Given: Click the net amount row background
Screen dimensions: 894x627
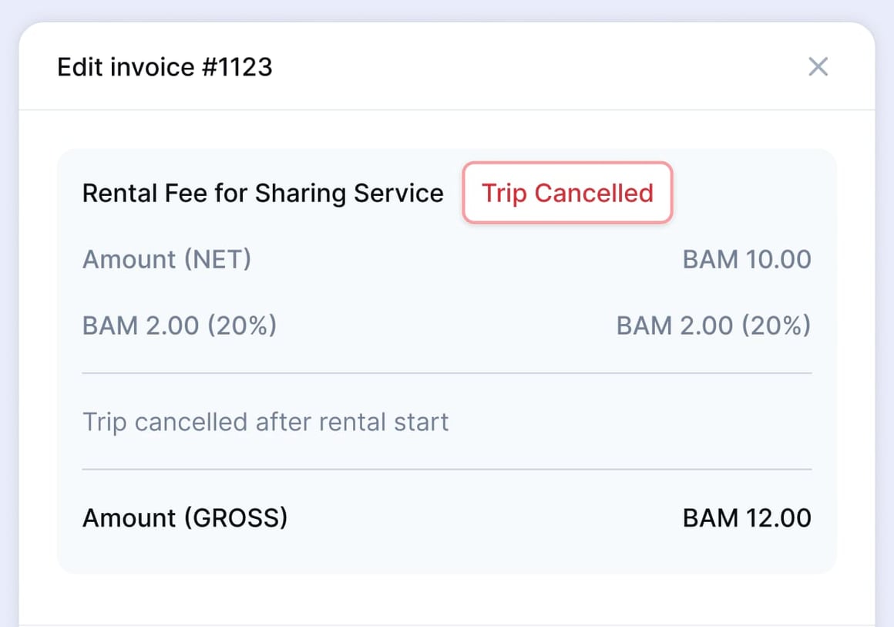Looking at the screenshot, I should [x=447, y=259].
